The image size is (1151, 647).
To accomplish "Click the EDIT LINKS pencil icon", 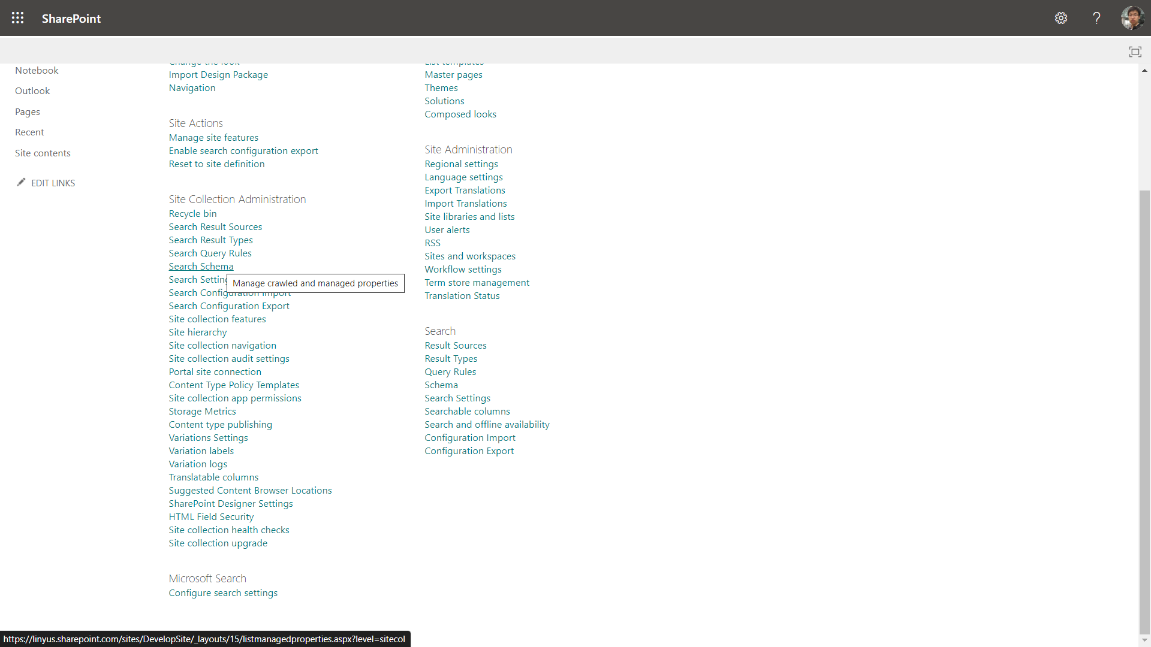I will pyautogui.click(x=21, y=182).
